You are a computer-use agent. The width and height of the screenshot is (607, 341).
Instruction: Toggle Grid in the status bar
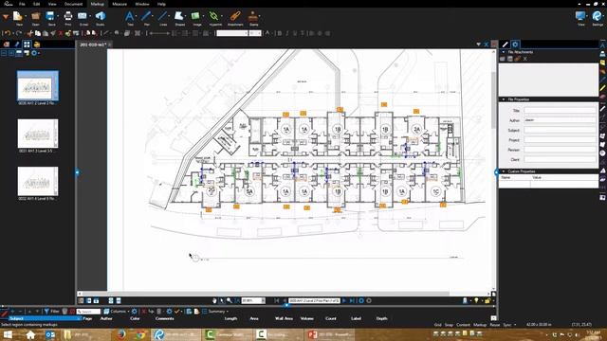click(x=438, y=325)
